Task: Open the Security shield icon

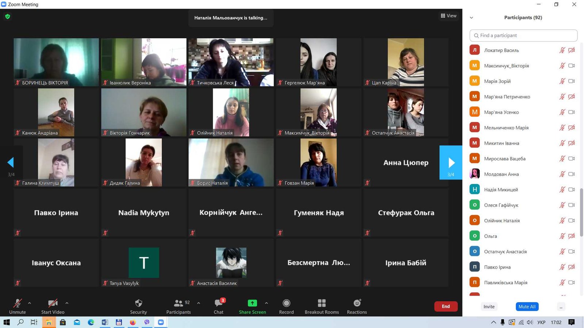Action: [x=138, y=303]
